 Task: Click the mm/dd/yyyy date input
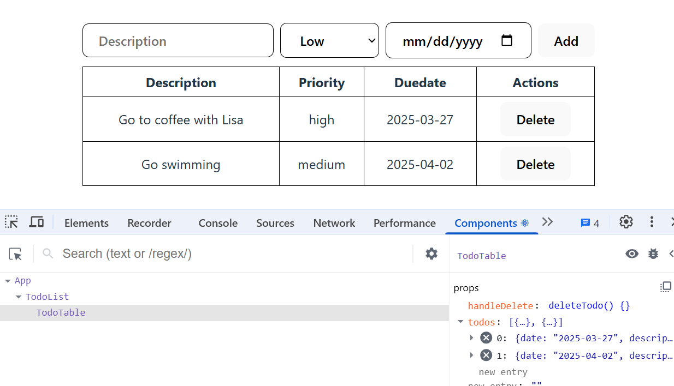[458, 40]
